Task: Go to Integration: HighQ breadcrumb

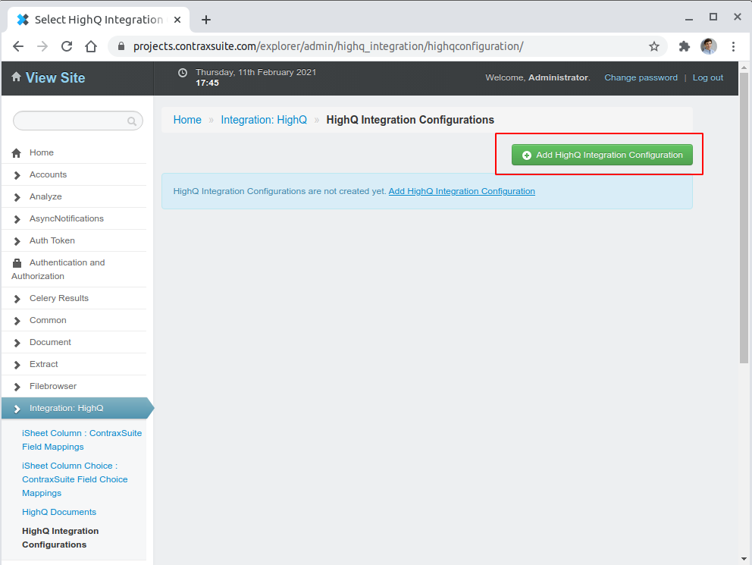Action: coord(264,120)
